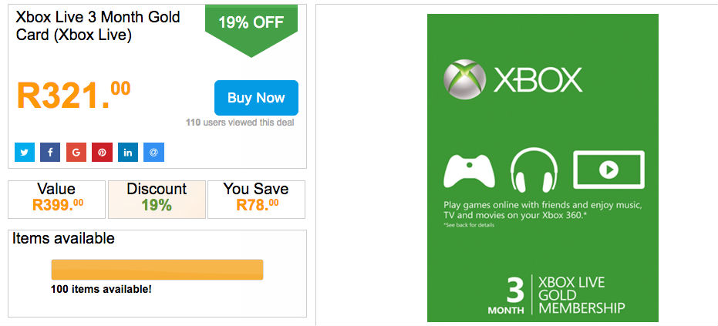
Task: Click the orange items available progress bar
Action: [157, 270]
